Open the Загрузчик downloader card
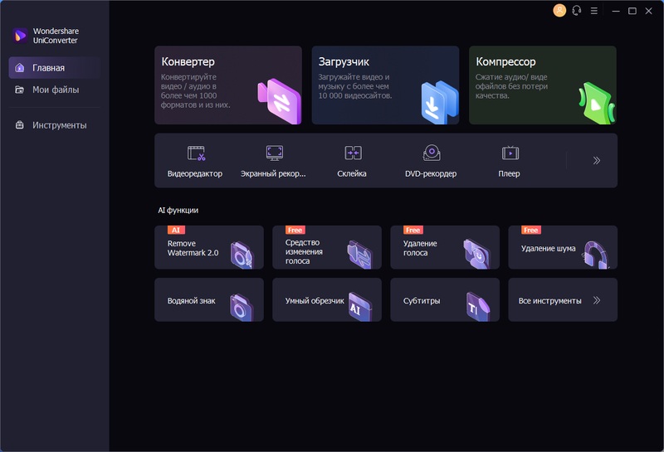This screenshot has height=452, width=664. pos(385,85)
